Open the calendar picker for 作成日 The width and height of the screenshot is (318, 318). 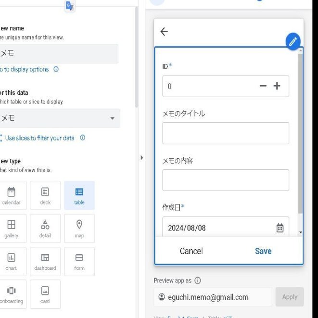click(x=280, y=228)
